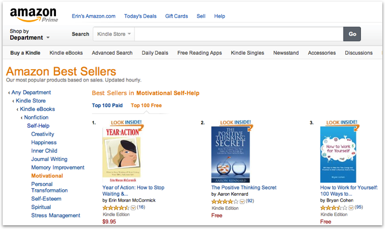385x229 pixels.
Task: Open the Kindle Store search category dropdown
Action: point(113,34)
